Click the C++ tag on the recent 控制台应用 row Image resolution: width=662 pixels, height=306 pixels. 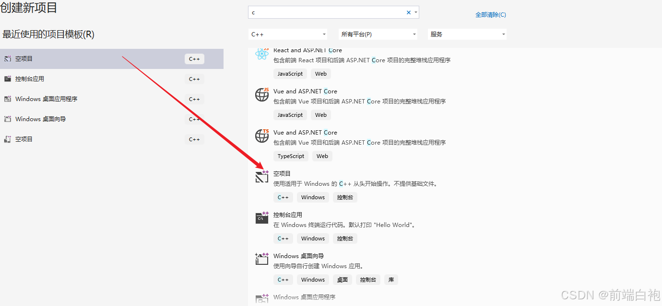194,79
